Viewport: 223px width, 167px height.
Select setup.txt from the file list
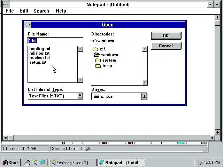(x=38, y=62)
